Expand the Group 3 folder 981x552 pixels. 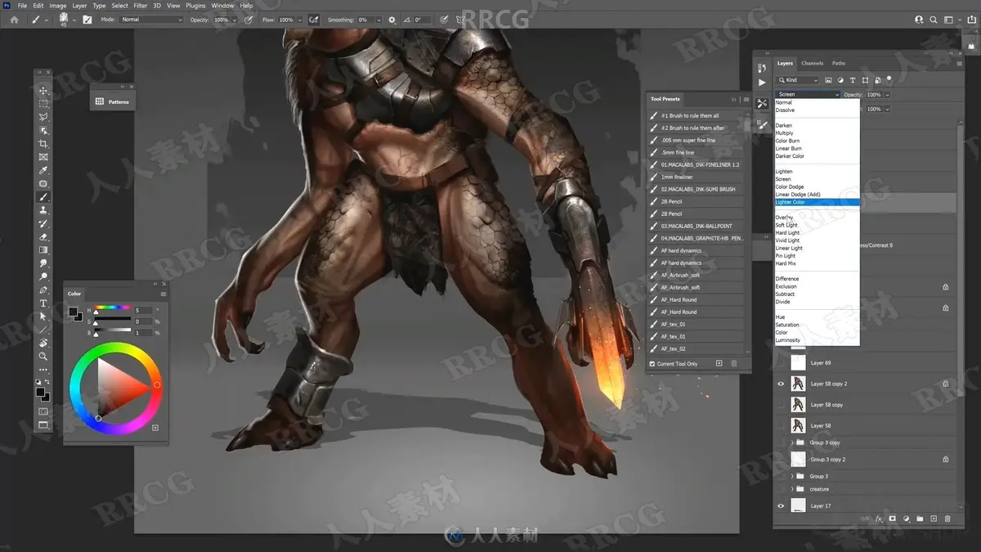click(792, 476)
